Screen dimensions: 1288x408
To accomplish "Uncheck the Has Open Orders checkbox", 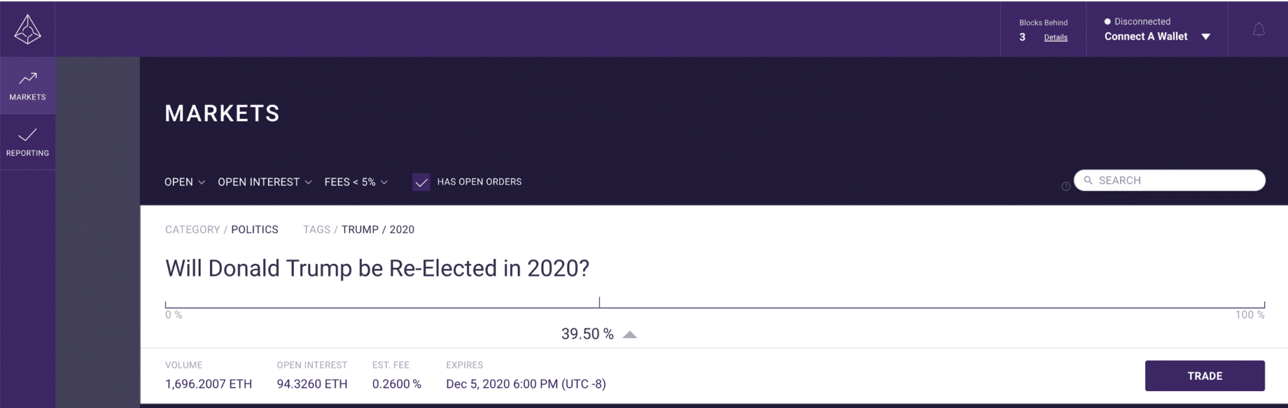I will coord(421,182).
